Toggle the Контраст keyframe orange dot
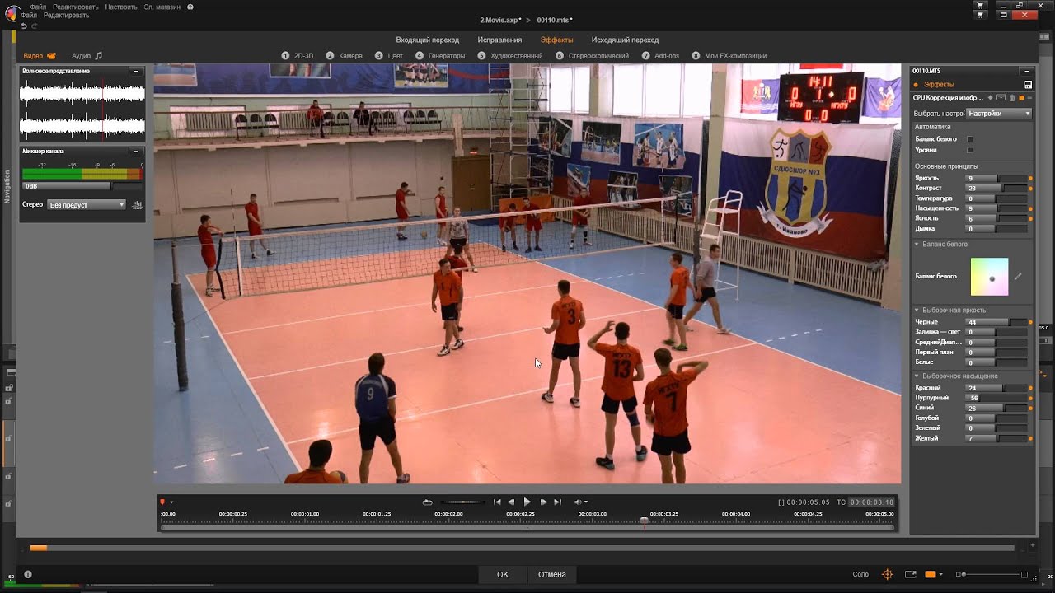Image resolution: width=1055 pixels, height=593 pixels. (x=1030, y=189)
